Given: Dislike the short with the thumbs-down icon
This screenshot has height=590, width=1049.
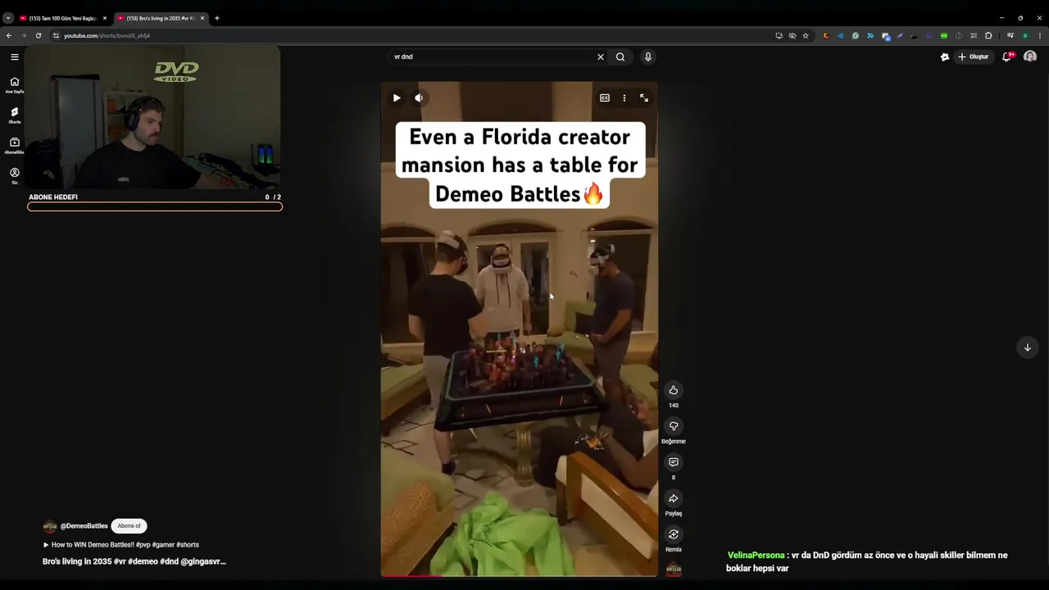Looking at the screenshot, I should pos(674,426).
